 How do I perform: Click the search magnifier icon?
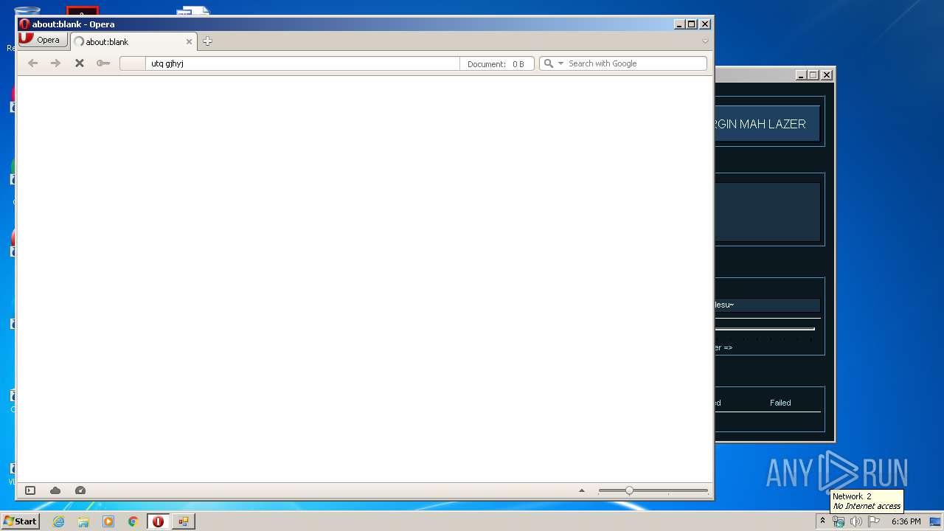tap(548, 63)
